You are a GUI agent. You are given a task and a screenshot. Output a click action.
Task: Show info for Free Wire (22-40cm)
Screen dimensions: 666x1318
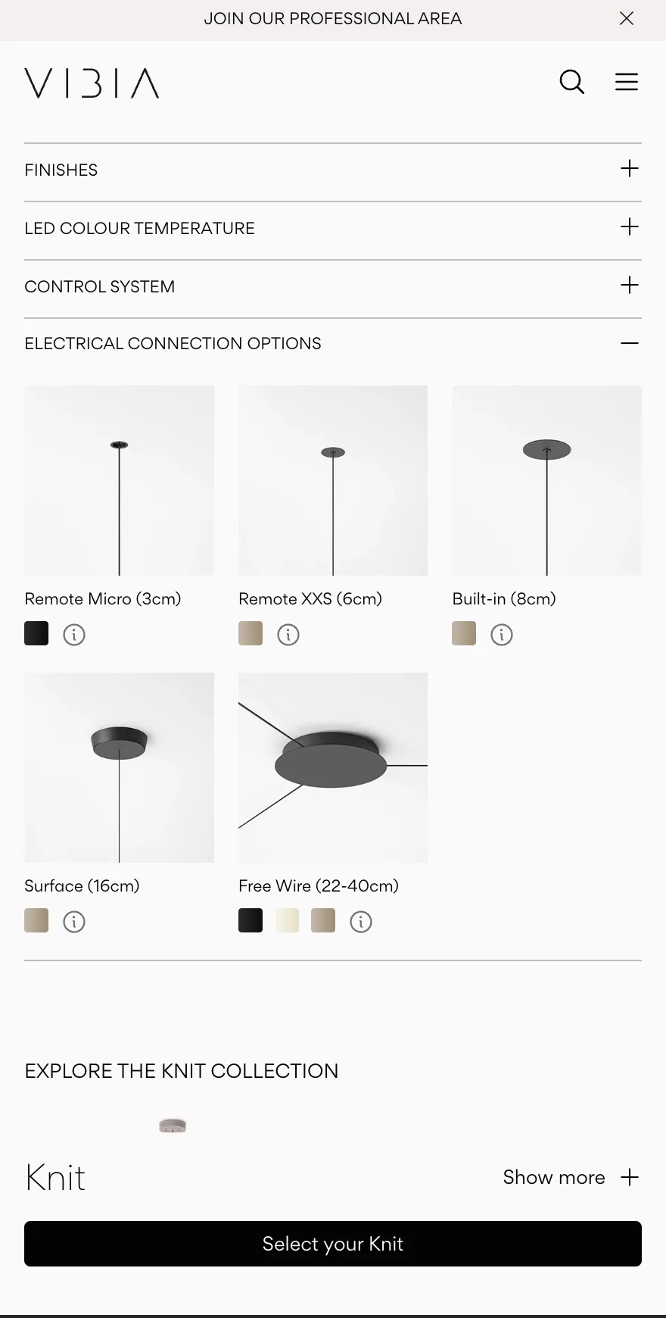coord(361,922)
